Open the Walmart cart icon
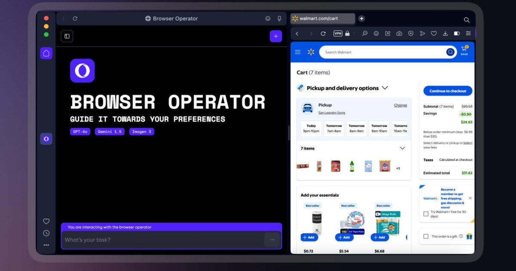The height and width of the screenshot is (271, 516). [464, 50]
